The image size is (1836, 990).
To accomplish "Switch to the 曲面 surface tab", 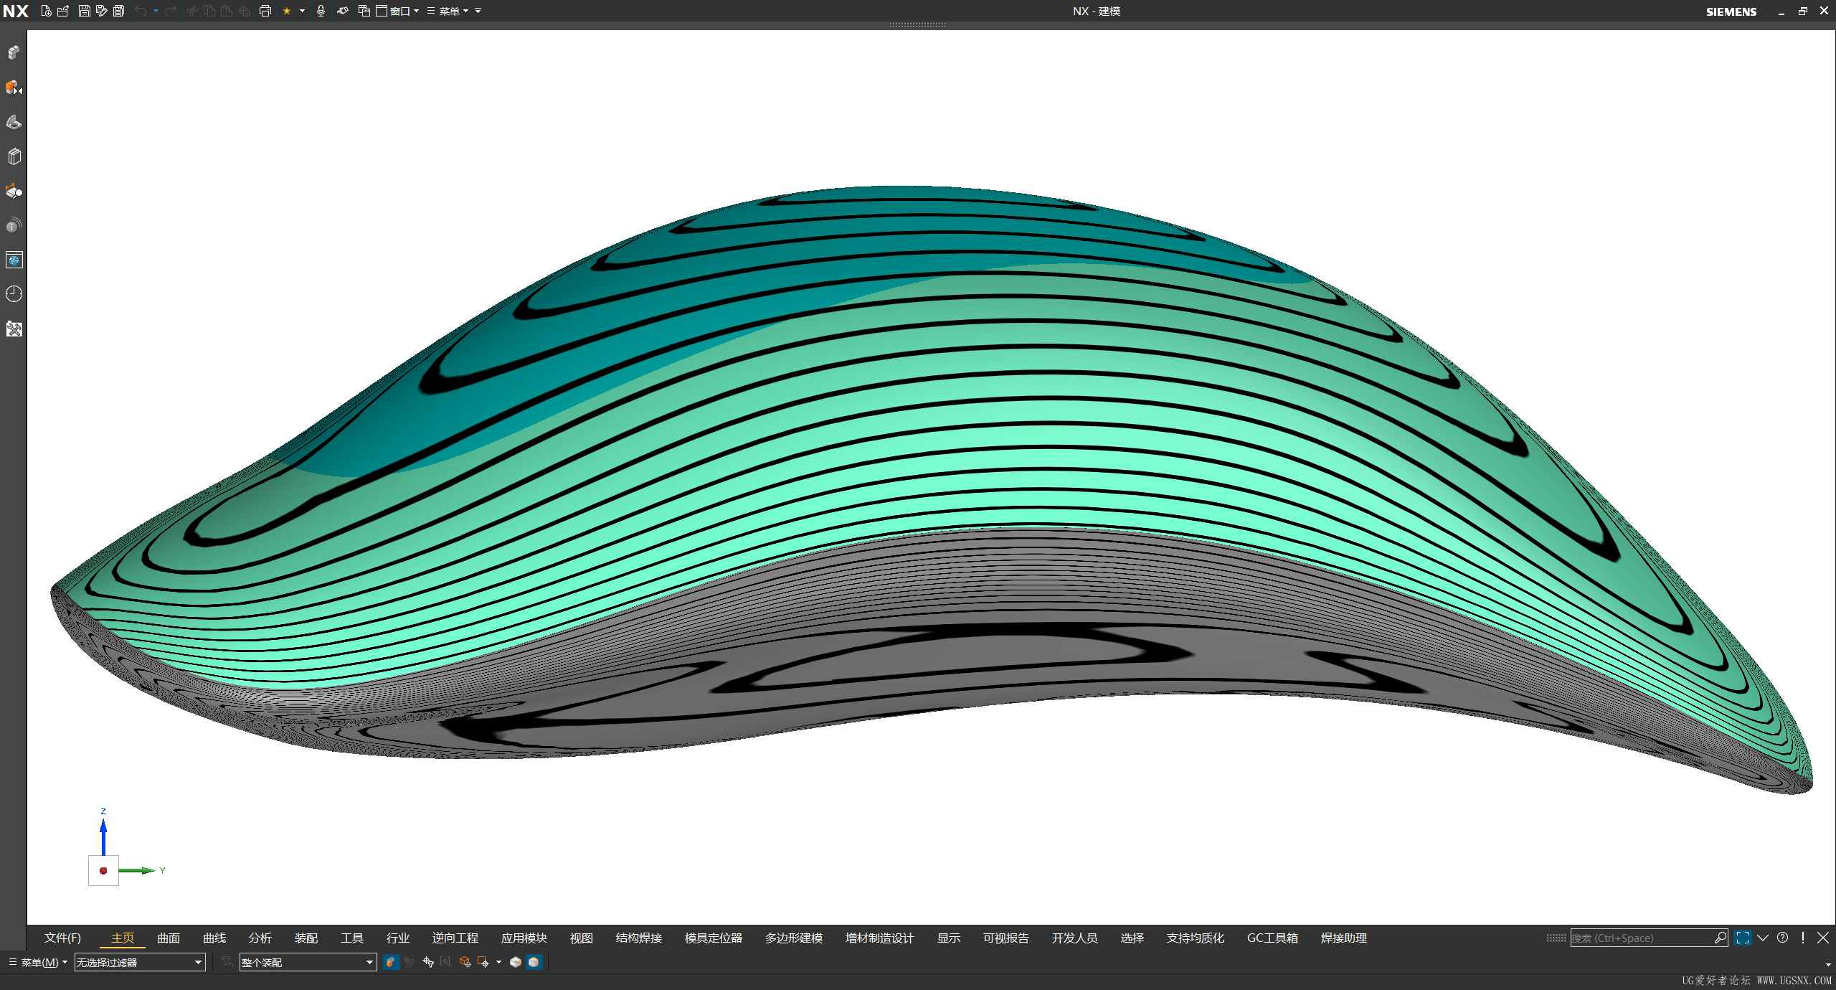I will pos(169,938).
